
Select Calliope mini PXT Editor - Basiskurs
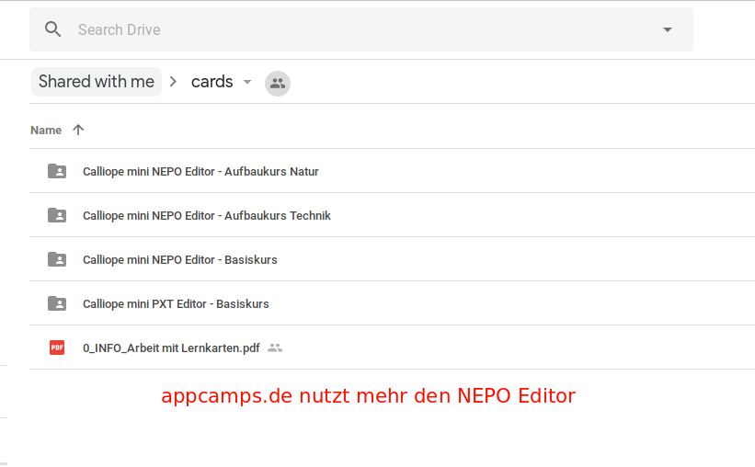(x=176, y=303)
